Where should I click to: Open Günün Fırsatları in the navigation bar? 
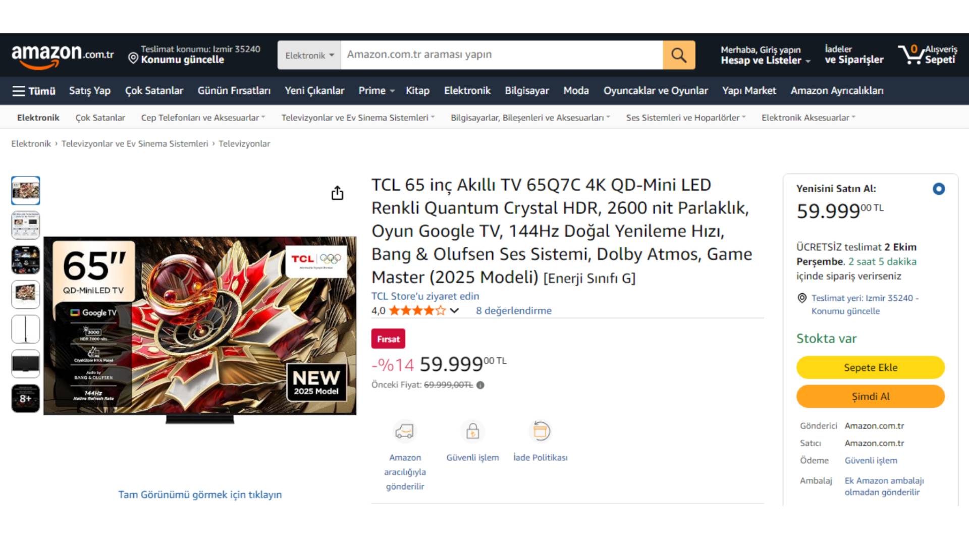click(x=234, y=91)
